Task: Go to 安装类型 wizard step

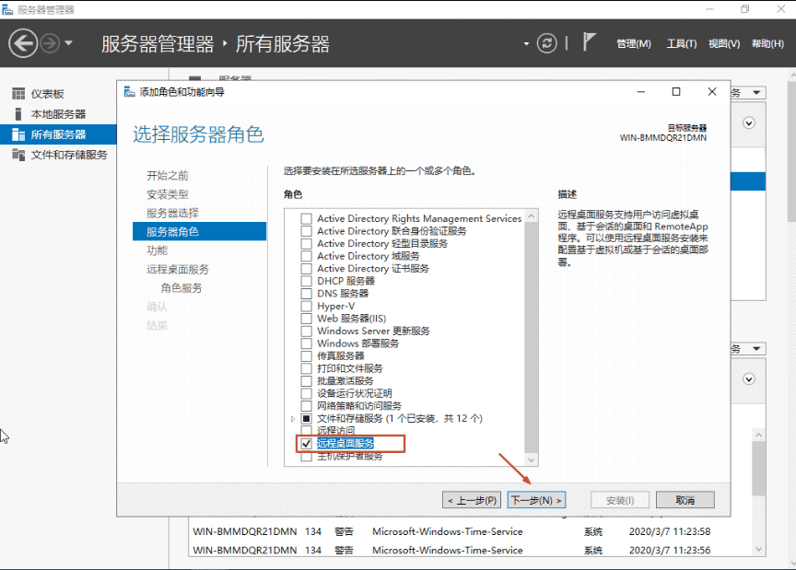Action: (x=168, y=194)
